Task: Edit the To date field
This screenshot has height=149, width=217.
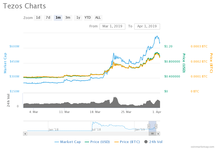Action: point(147,26)
